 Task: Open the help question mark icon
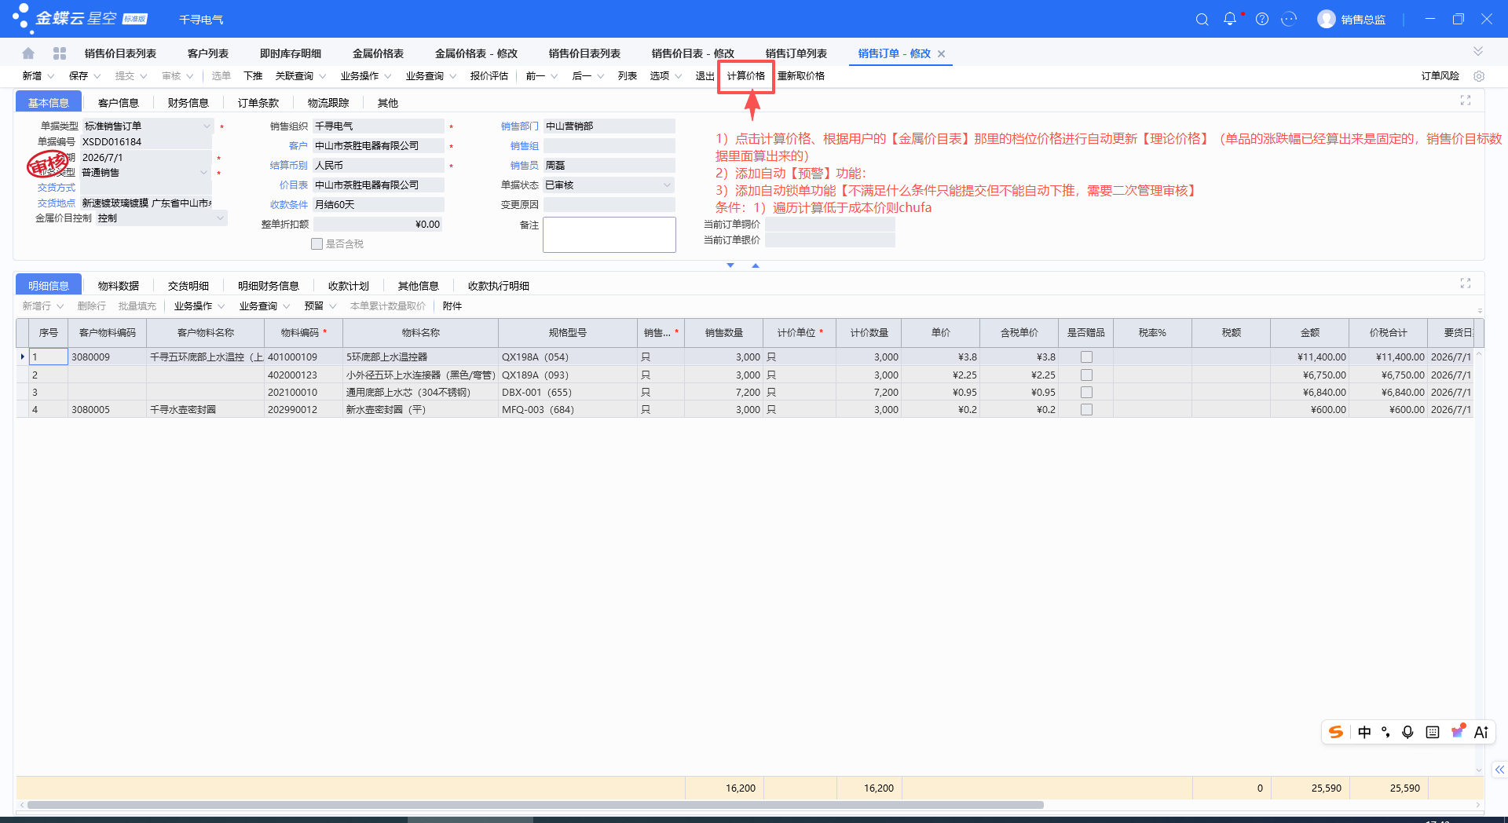point(1262,20)
